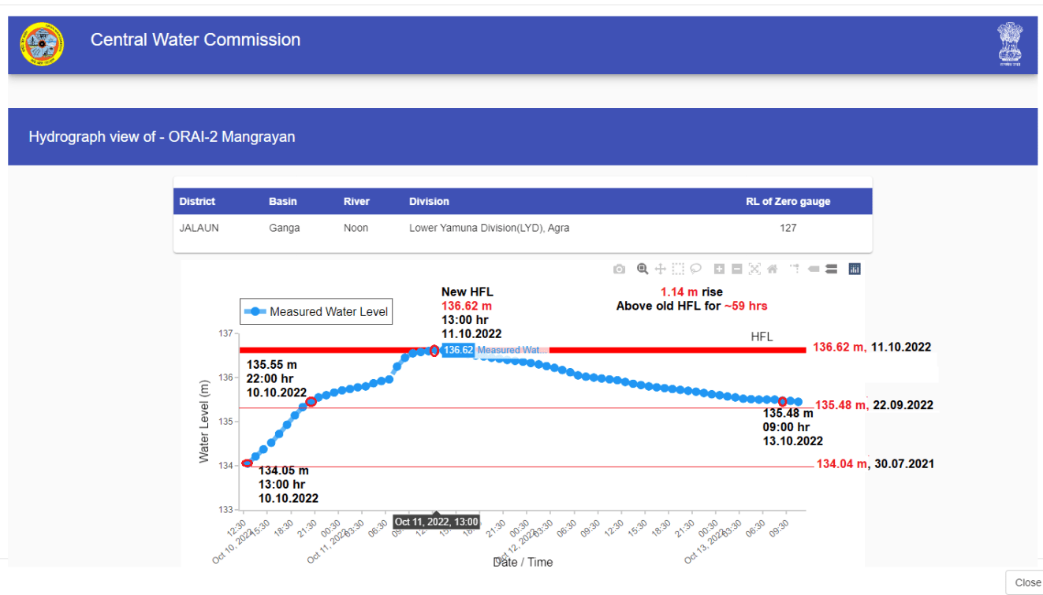Click the 135.48 m circled data point
The image size is (1043, 595).
782,402
